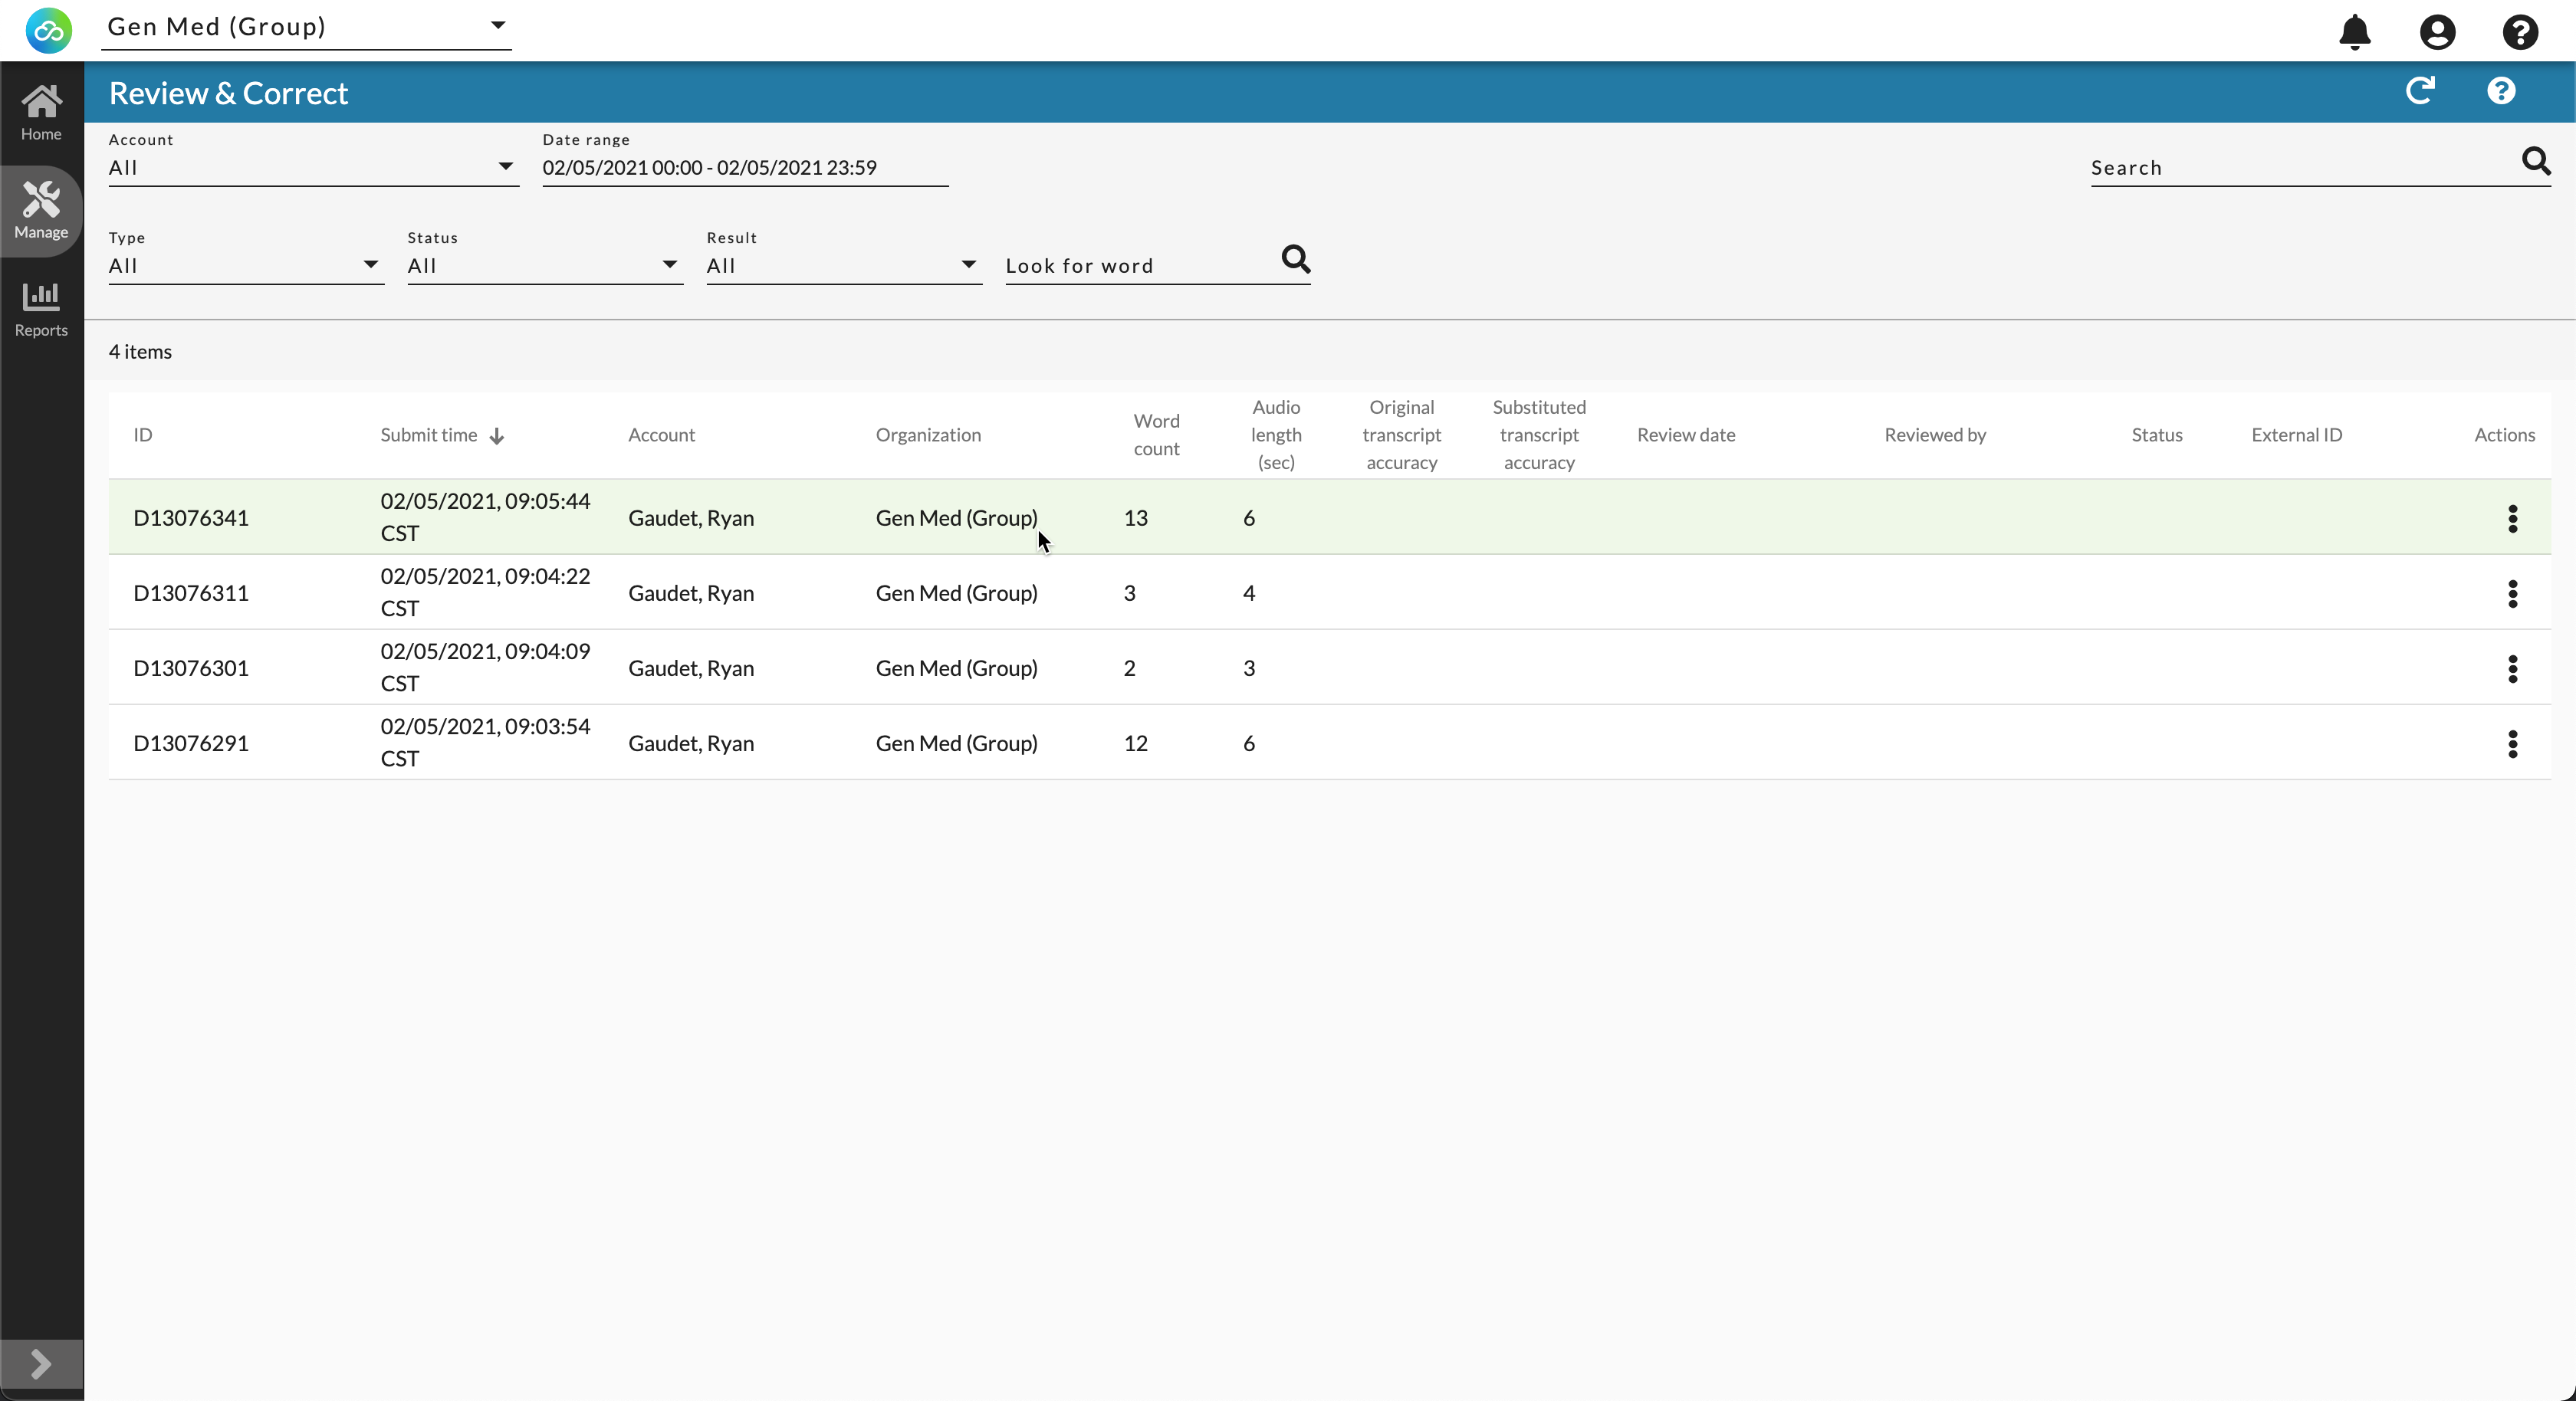Click the Date range field
The height and width of the screenshot is (1401, 2576).
coord(744,167)
